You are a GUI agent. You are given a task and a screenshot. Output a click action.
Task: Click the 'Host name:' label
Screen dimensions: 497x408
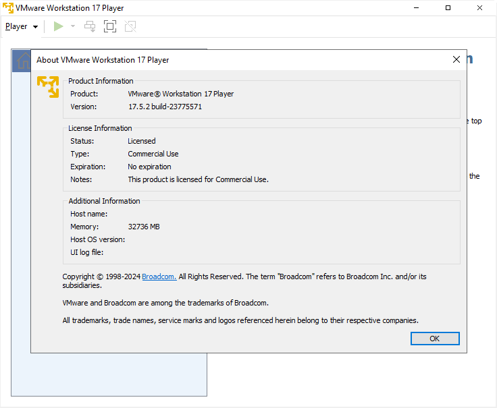click(88, 214)
